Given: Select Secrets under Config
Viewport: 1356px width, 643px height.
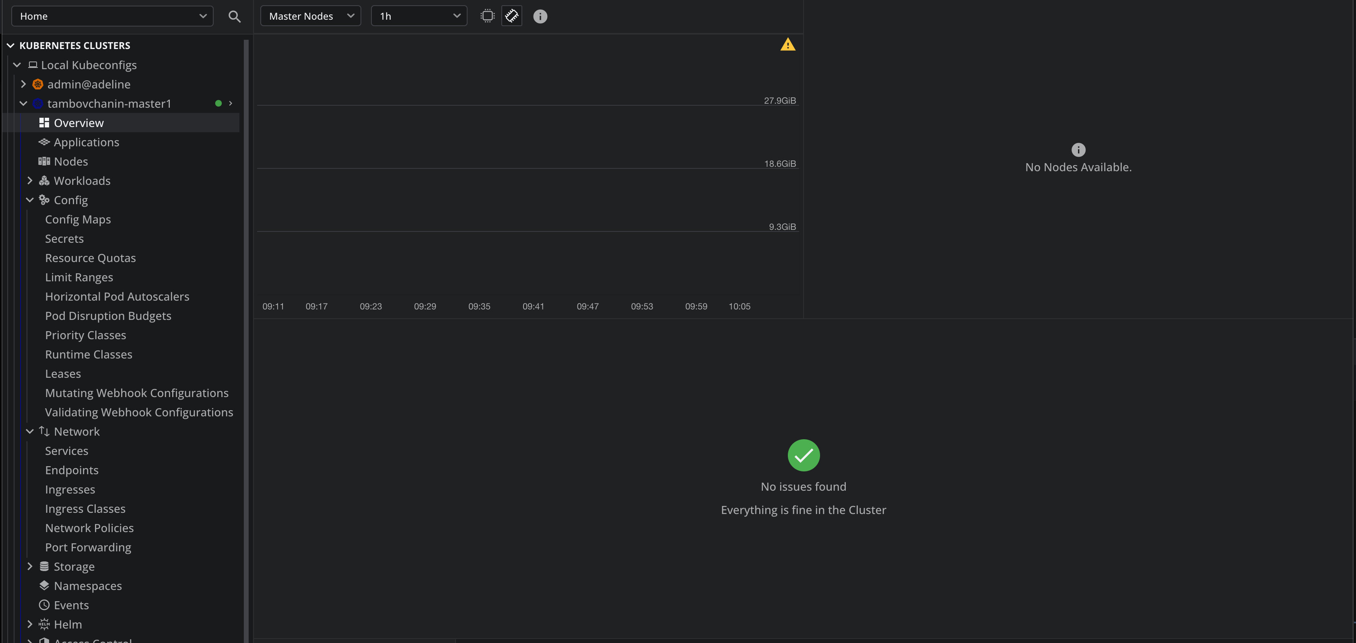Looking at the screenshot, I should pyautogui.click(x=64, y=239).
